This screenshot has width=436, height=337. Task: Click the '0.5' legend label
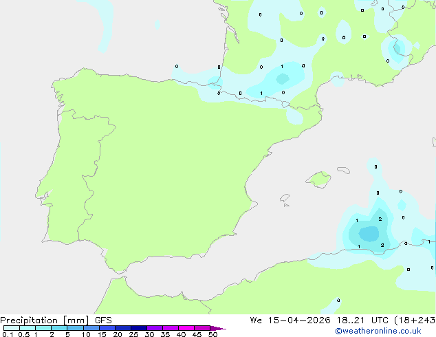click(24, 334)
